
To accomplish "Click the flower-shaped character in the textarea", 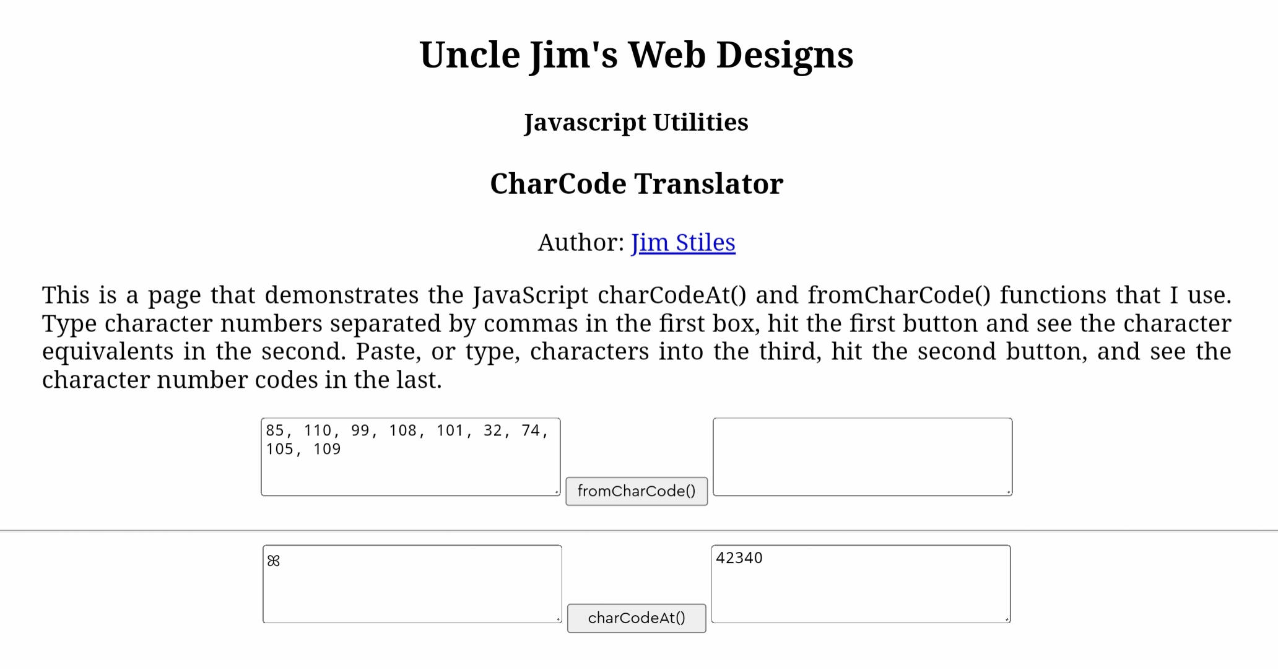I will (274, 561).
